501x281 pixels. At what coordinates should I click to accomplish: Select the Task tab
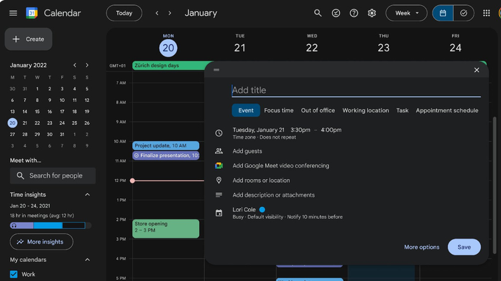[x=402, y=110]
